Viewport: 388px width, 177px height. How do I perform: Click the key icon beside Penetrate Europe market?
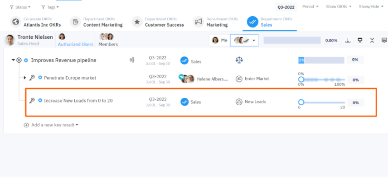tap(32, 78)
